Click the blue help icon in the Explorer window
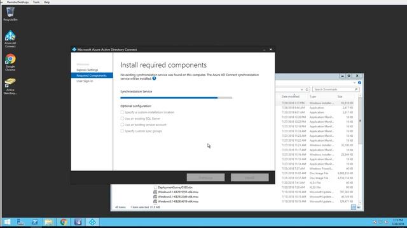 (359, 82)
